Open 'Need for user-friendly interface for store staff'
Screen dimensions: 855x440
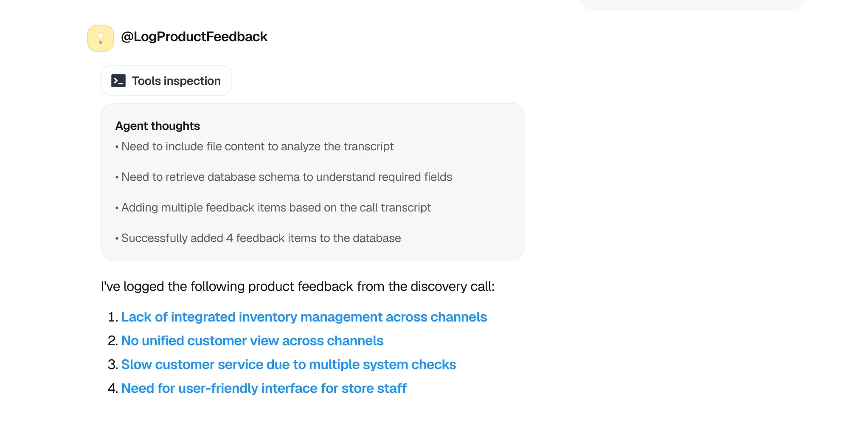(264, 388)
